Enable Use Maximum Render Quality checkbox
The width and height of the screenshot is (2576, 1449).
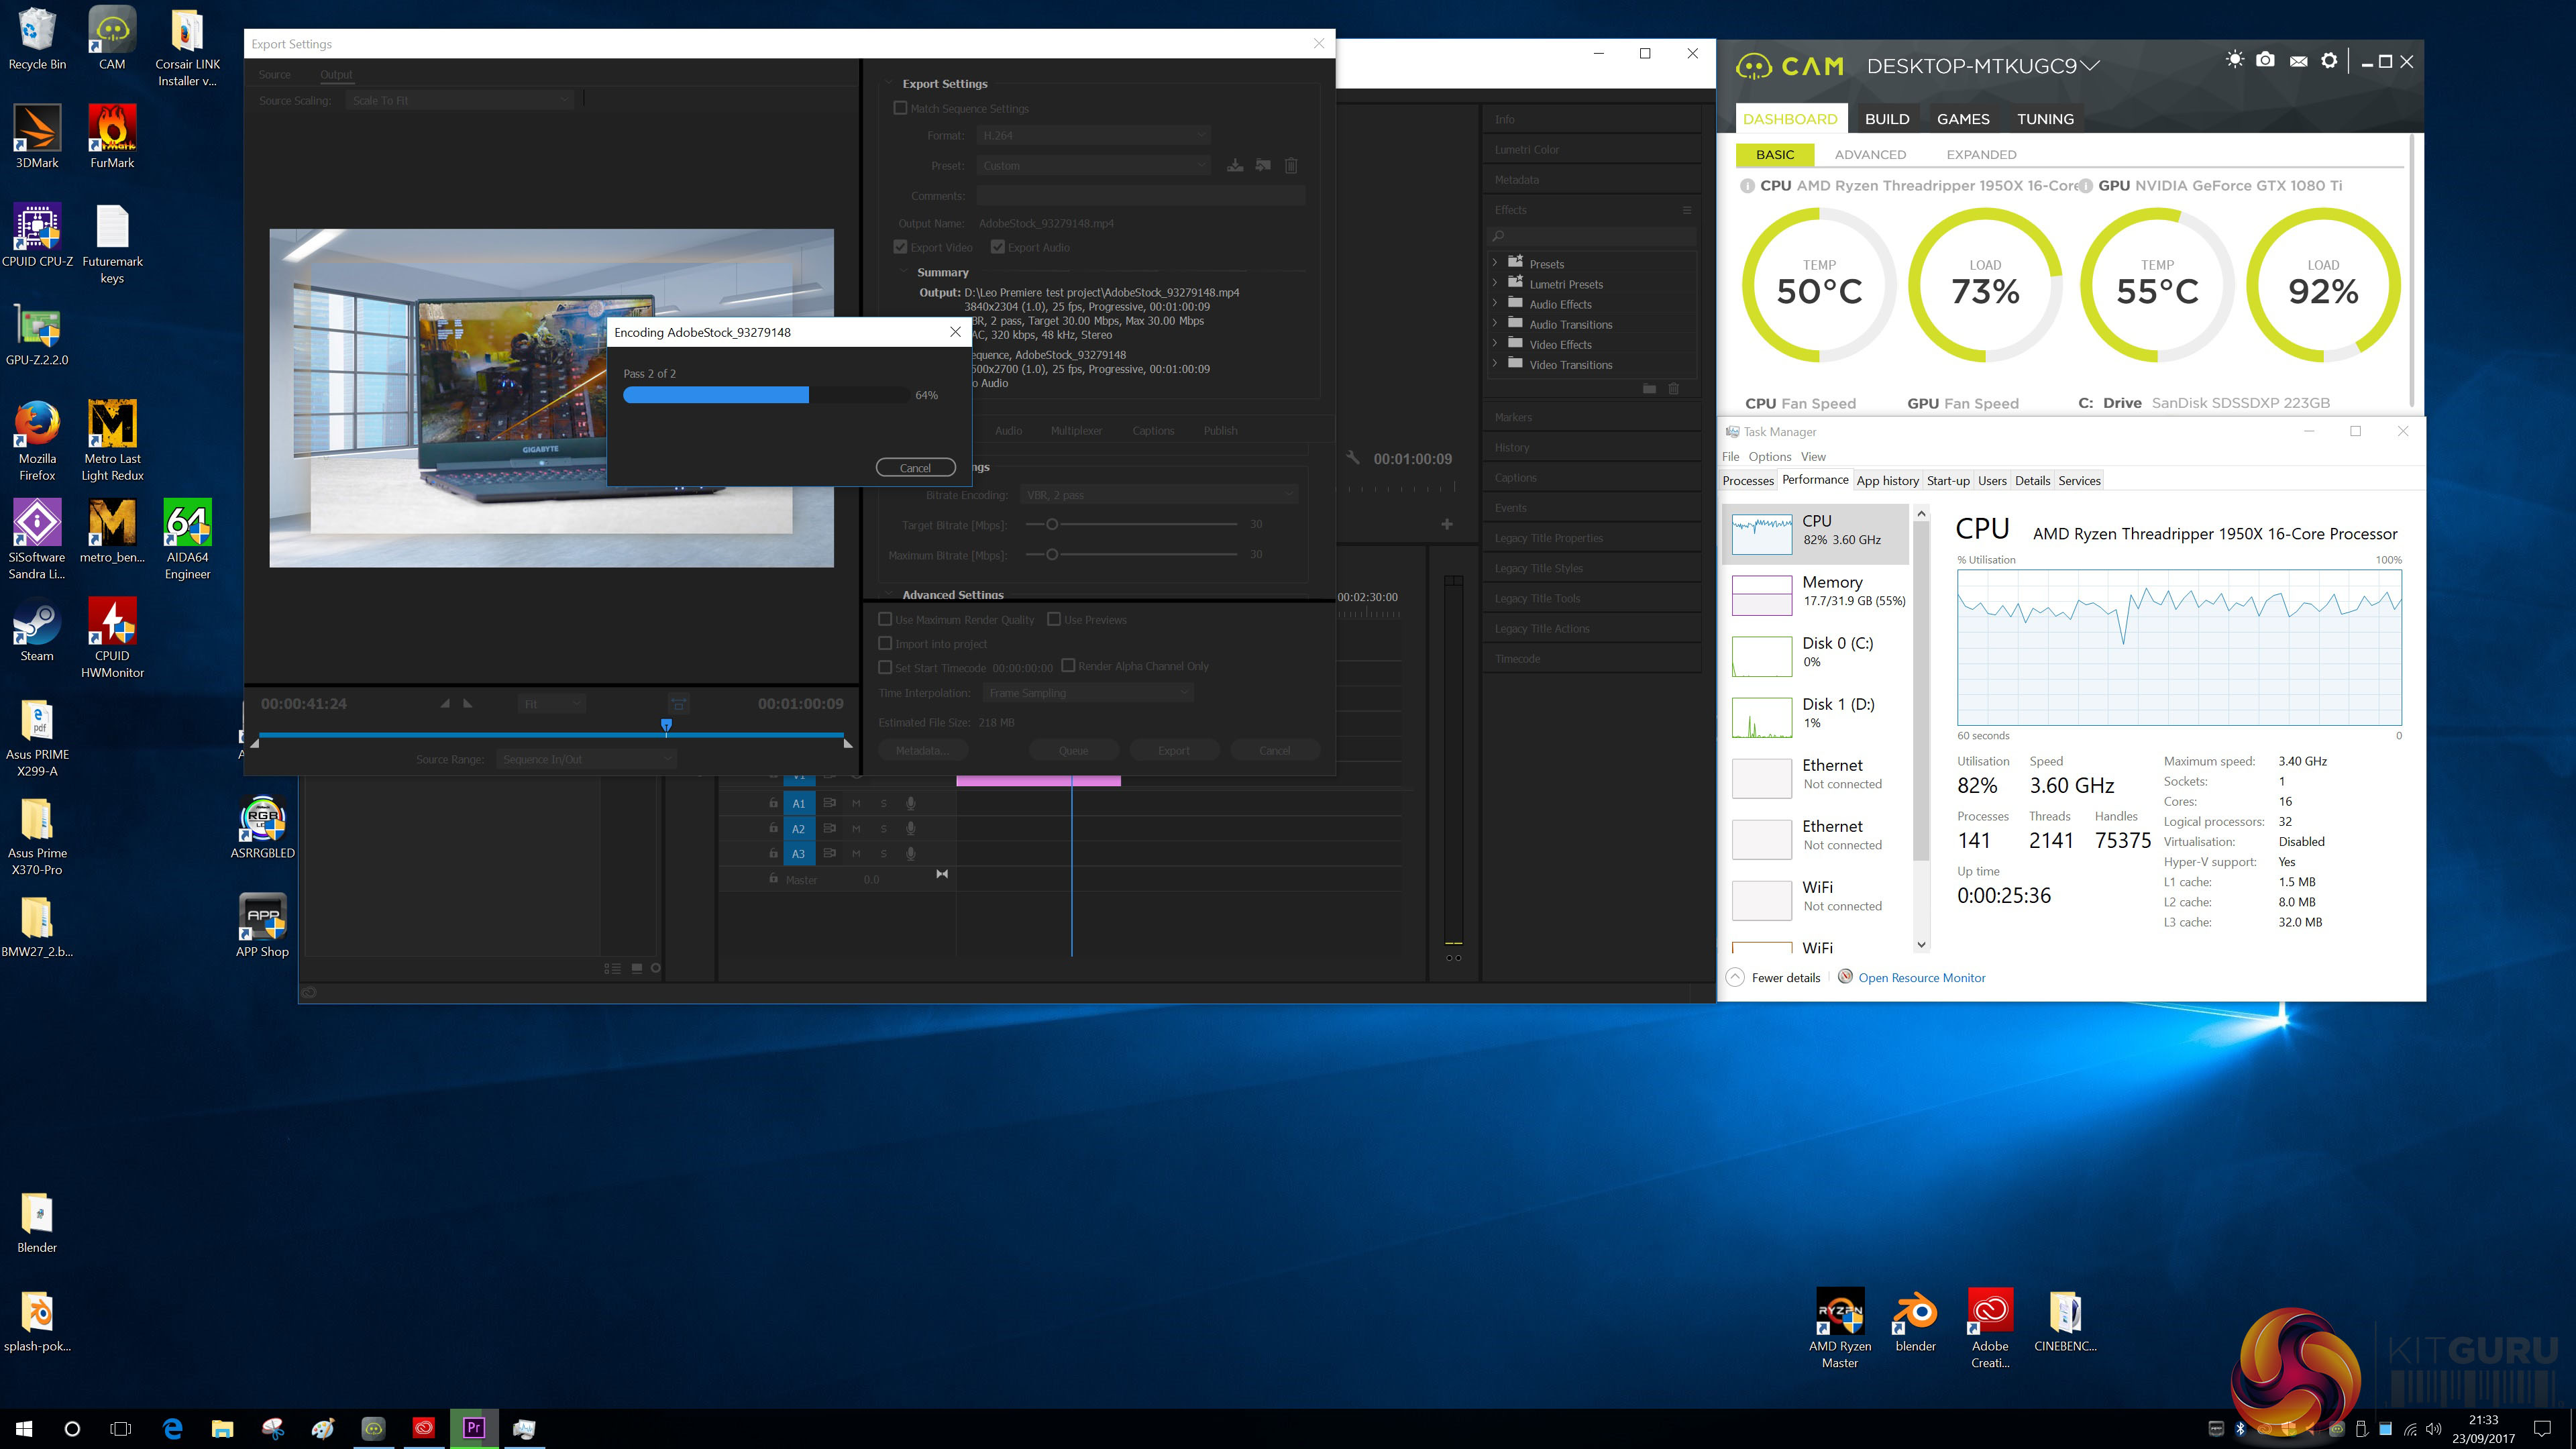point(885,619)
